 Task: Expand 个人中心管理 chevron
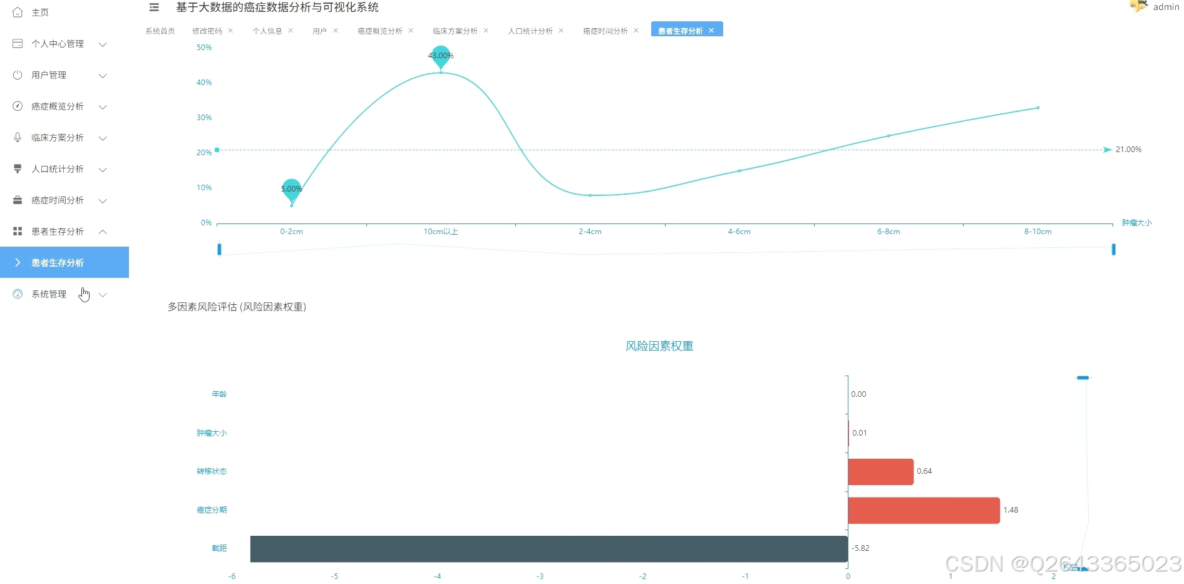click(x=103, y=44)
